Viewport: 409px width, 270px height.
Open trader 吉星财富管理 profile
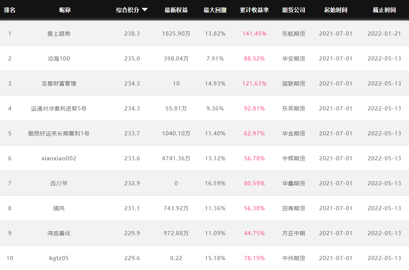pos(59,83)
